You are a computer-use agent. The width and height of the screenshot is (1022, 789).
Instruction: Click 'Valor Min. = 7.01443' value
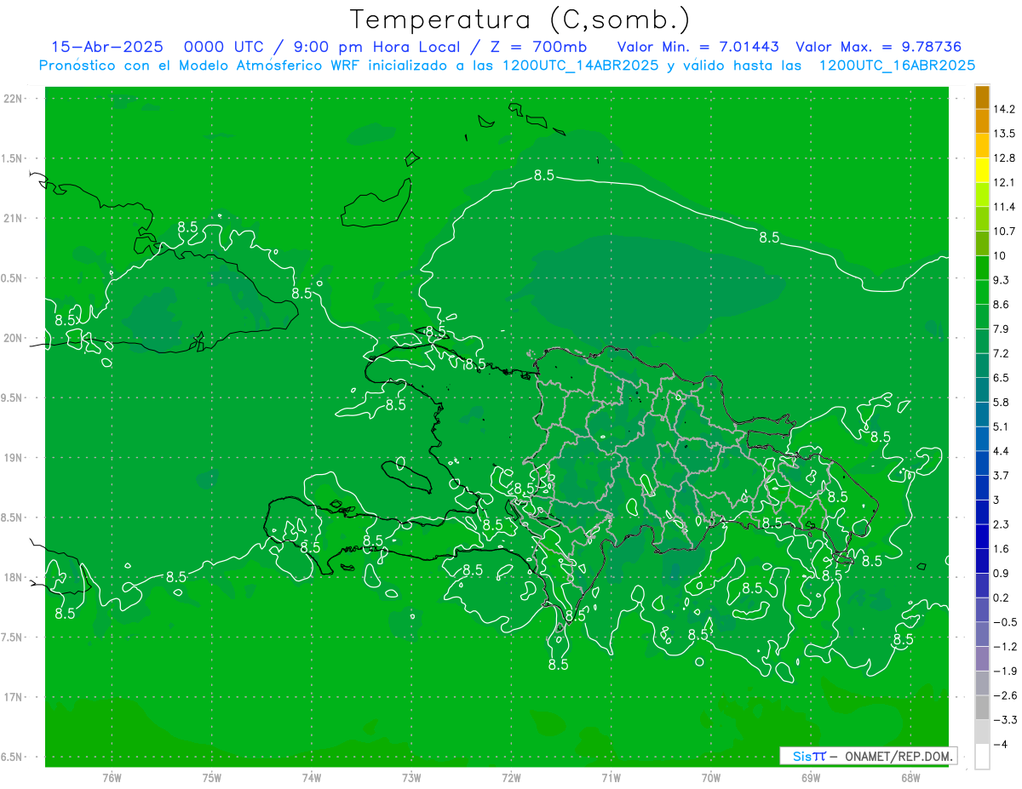[x=698, y=47]
